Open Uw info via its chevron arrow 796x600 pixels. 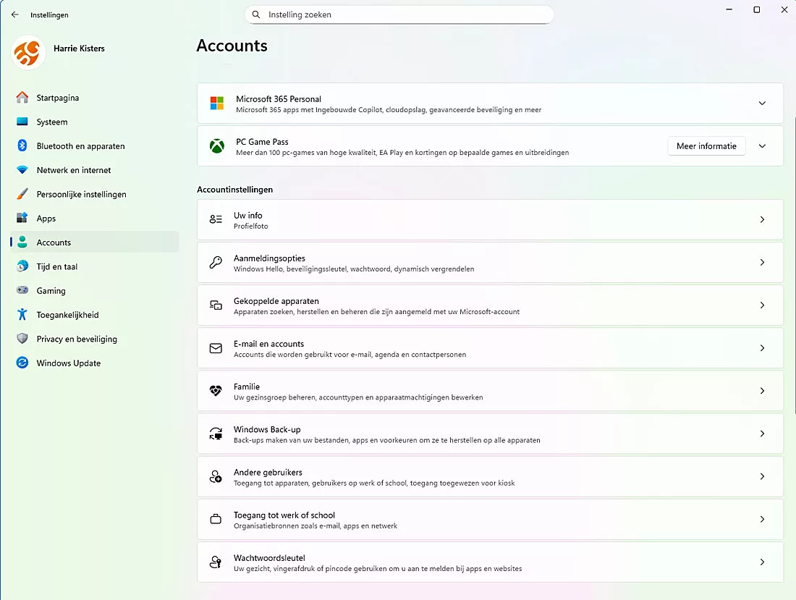tap(762, 219)
